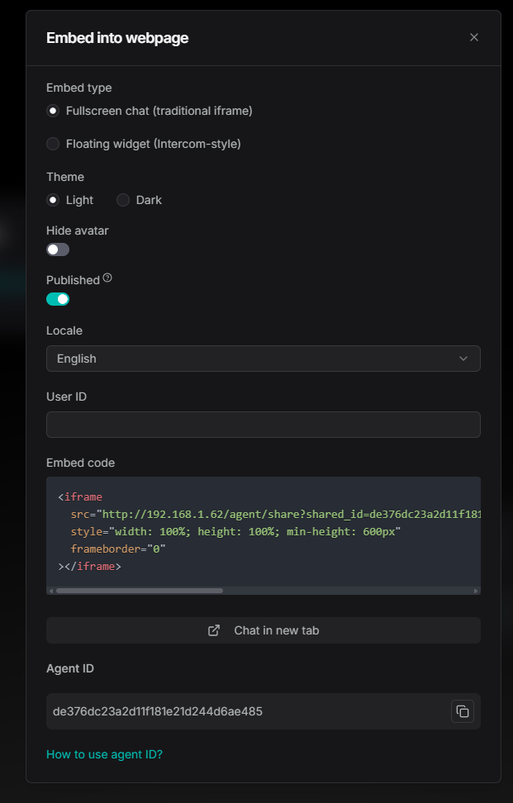Click the embed code scrollbar right arrow
Image resolution: width=513 pixels, height=803 pixels.
[476, 591]
